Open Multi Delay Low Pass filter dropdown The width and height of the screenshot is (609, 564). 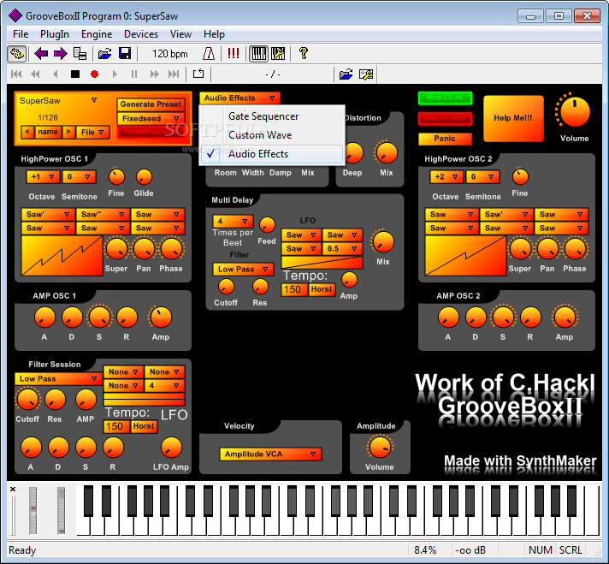coord(243,269)
